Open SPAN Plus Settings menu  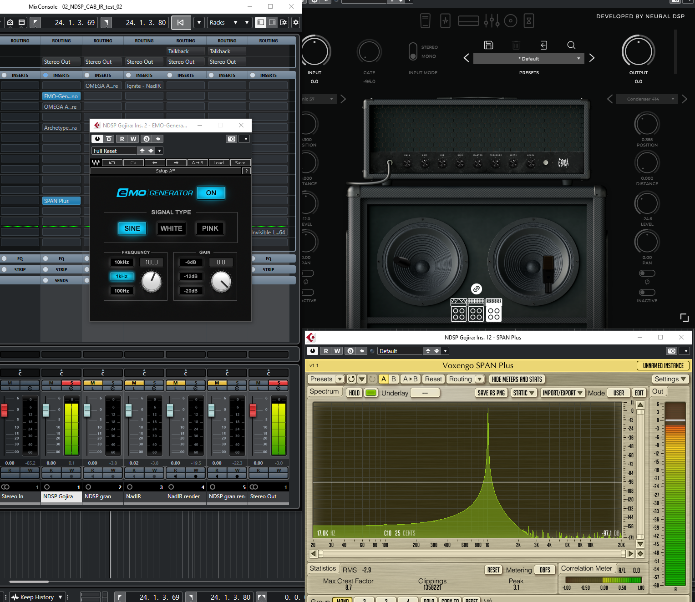(x=670, y=379)
